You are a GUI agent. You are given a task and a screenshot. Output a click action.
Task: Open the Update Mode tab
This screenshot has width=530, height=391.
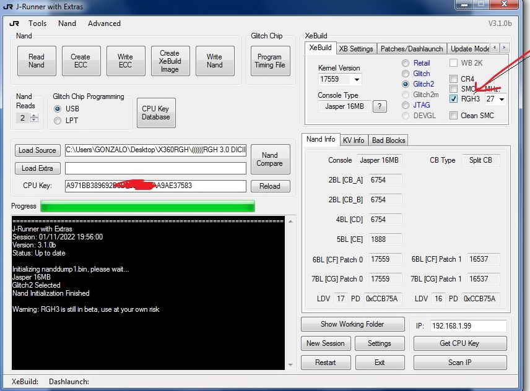click(x=469, y=49)
